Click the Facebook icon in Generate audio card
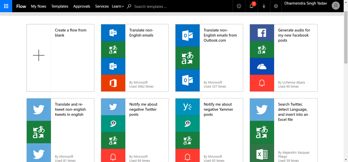Screen dimensions: 348x162 pos(262,33)
